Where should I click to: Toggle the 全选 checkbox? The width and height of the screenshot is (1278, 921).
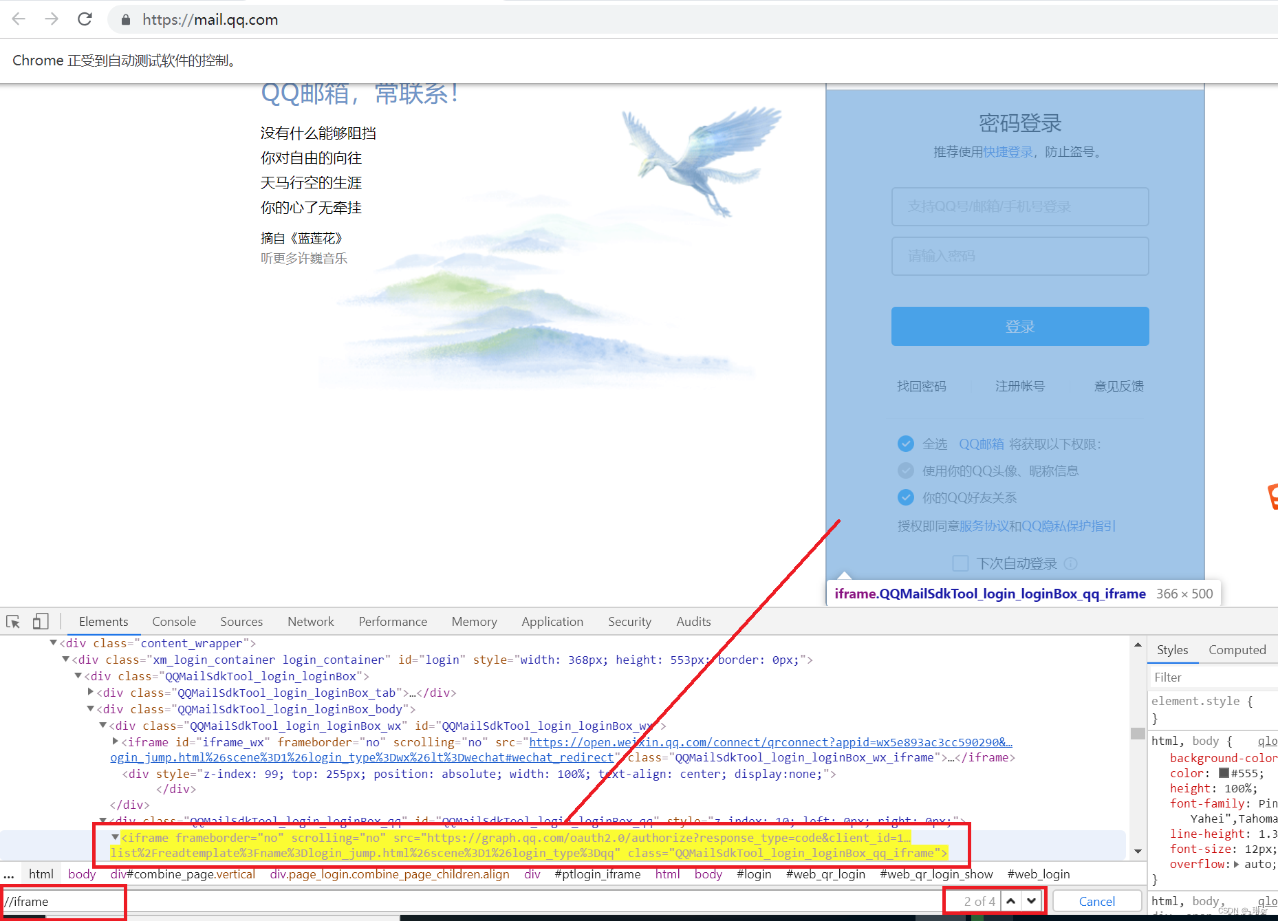tap(906, 444)
